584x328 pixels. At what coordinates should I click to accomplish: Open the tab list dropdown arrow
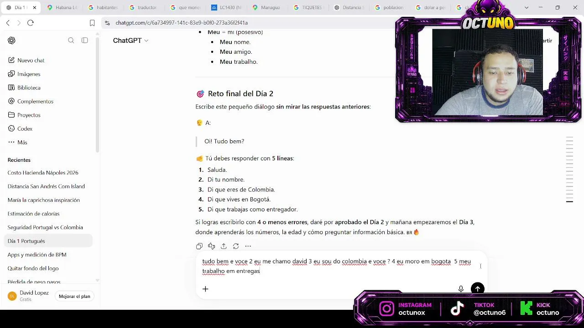click(x=527, y=7)
